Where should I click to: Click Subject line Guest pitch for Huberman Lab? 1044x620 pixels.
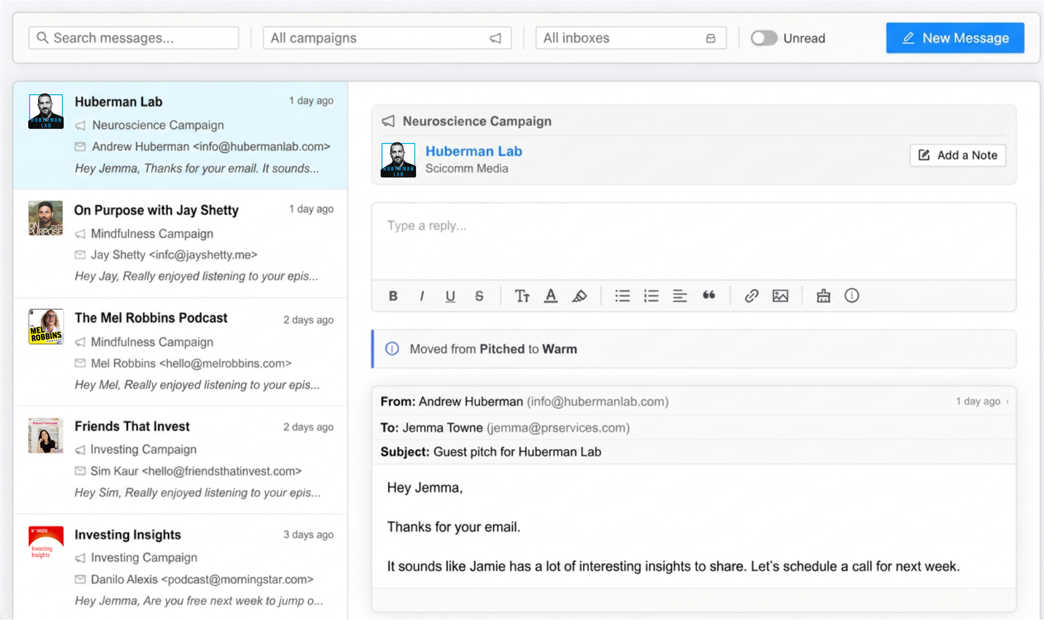click(x=491, y=452)
